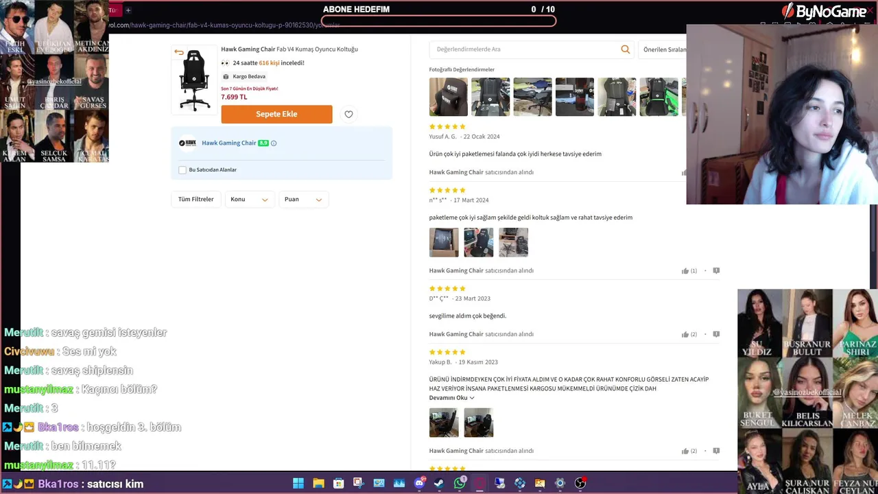This screenshot has width=878, height=494.
Task: Open Hawk Gaming Chair seller link in blue box
Action: click(229, 143)
